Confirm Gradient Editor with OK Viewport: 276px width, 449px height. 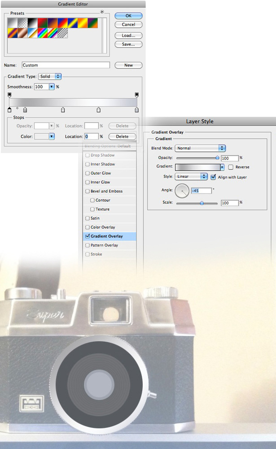pyautogui.click(x=128, y=16)
